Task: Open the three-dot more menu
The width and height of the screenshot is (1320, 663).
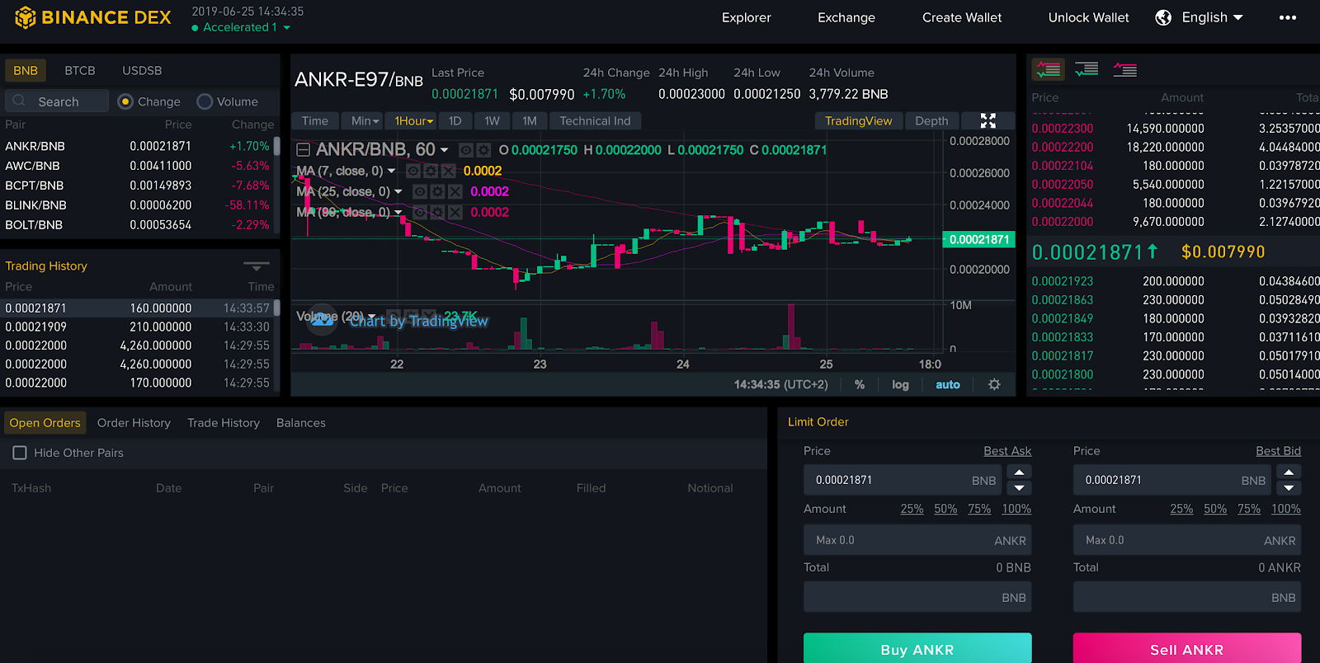Action: point(1288,17)
